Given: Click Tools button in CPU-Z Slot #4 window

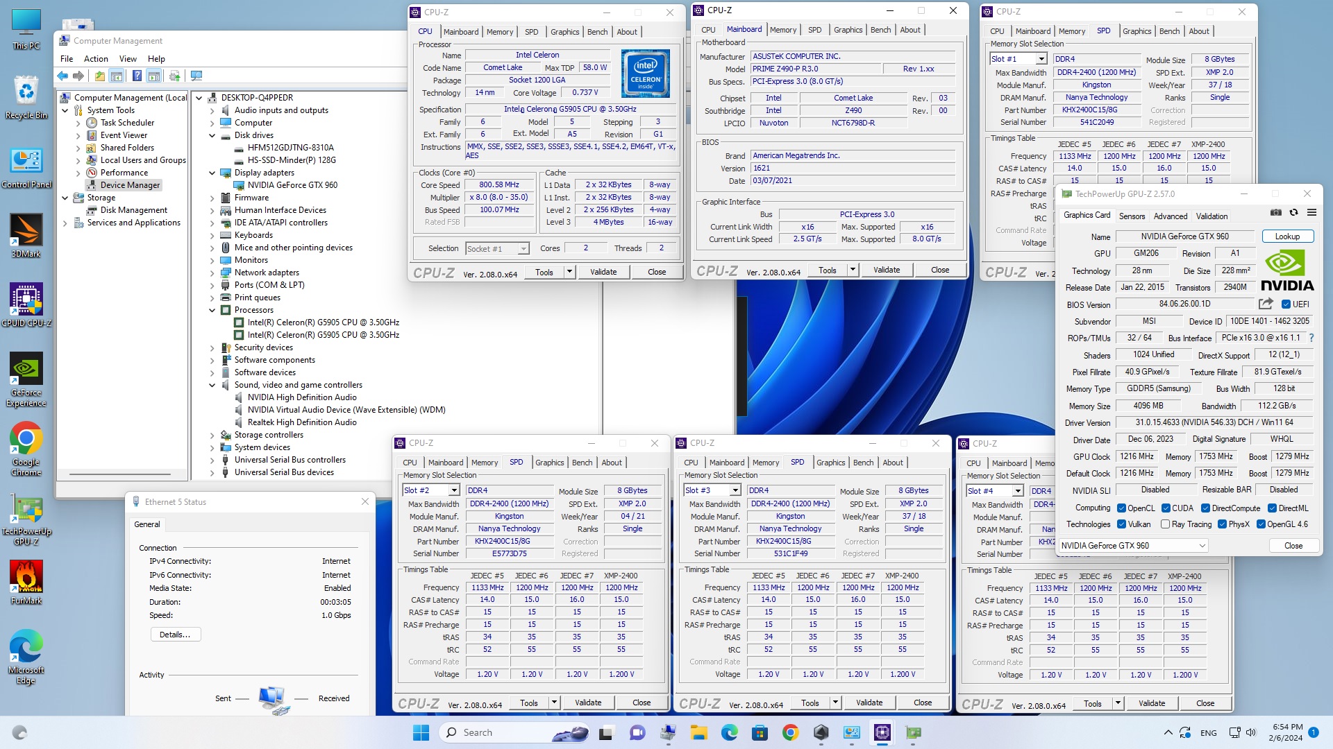Looking at the screenshot, I should point(1092,703).
